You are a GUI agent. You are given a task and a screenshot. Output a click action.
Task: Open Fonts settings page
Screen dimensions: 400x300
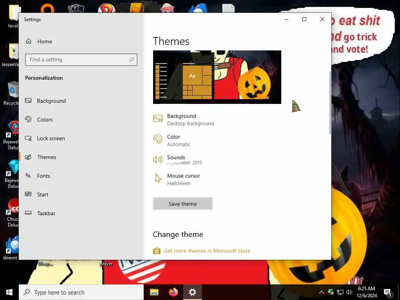point(37,176)
